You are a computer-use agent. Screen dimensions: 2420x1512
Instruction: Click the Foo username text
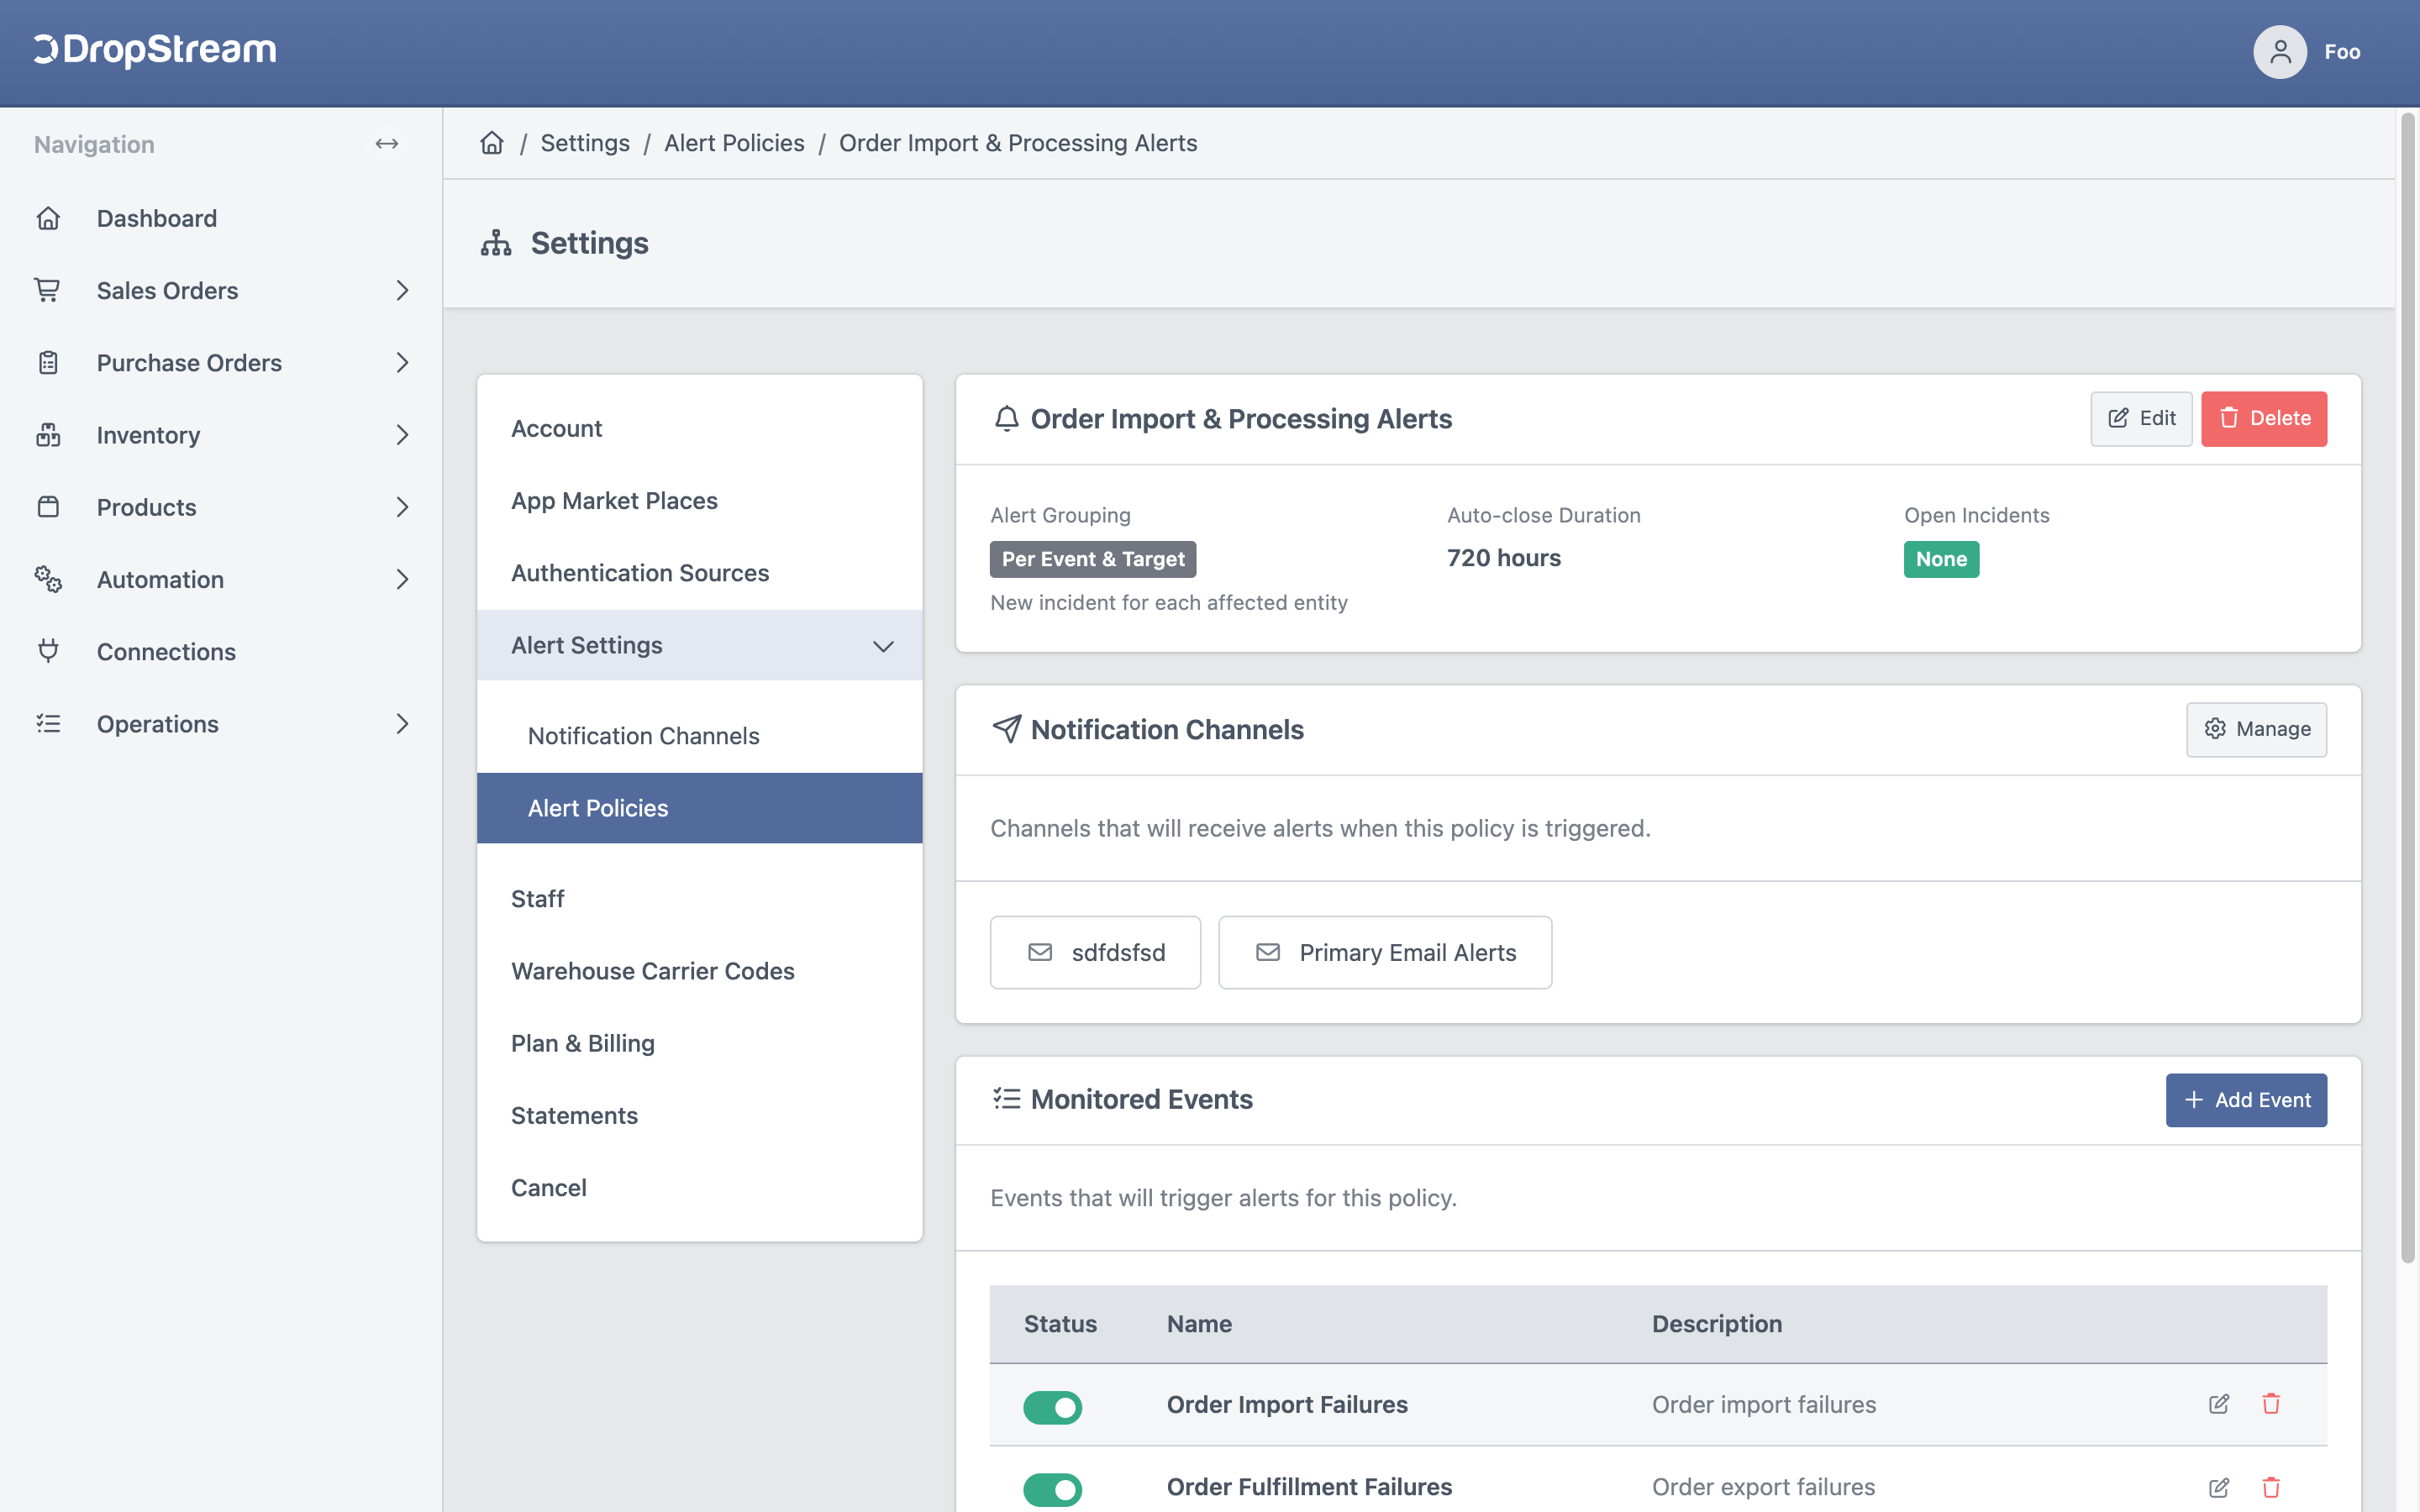tap(2342, 52)
